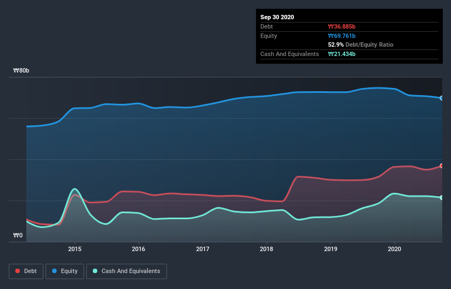Select the 2017 x-axis label
Image resolution: width=451 pixels, height=289 pixels.
pyautogui.click(x=203, y=249)
